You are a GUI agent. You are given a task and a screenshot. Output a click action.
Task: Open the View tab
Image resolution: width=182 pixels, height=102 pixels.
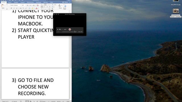coord(51,2)
